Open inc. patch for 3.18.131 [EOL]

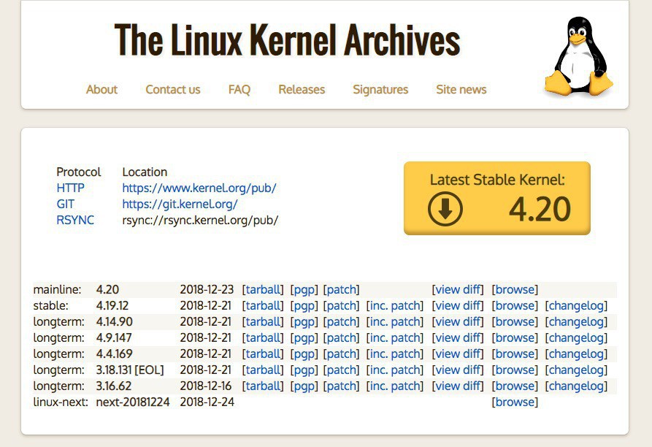click(x=394, y=370)
